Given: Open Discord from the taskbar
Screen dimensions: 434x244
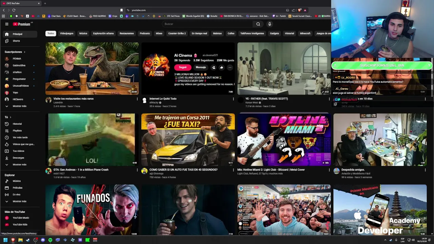Looking at the screenshot, I should [x=43, y=240].
